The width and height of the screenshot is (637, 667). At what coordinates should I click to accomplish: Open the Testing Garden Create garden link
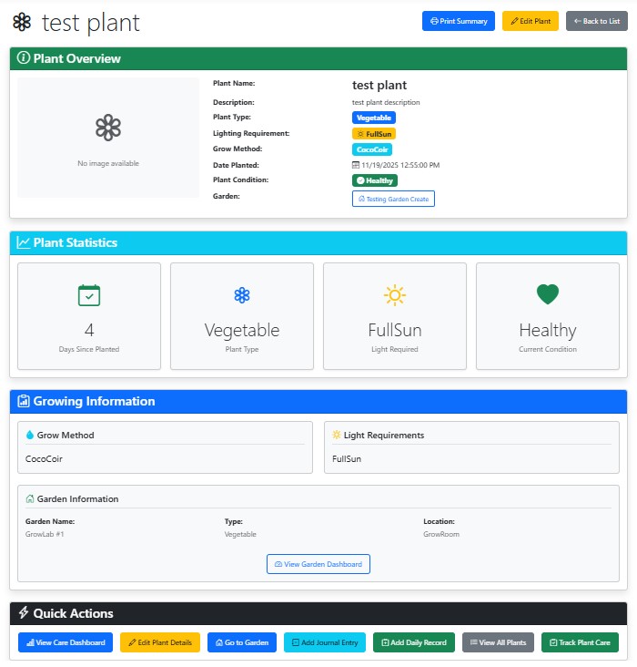coord(393,199)
